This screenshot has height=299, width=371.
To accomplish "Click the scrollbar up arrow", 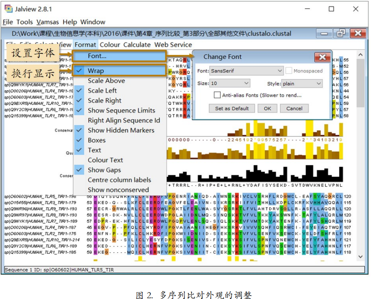I will (360, 55).
